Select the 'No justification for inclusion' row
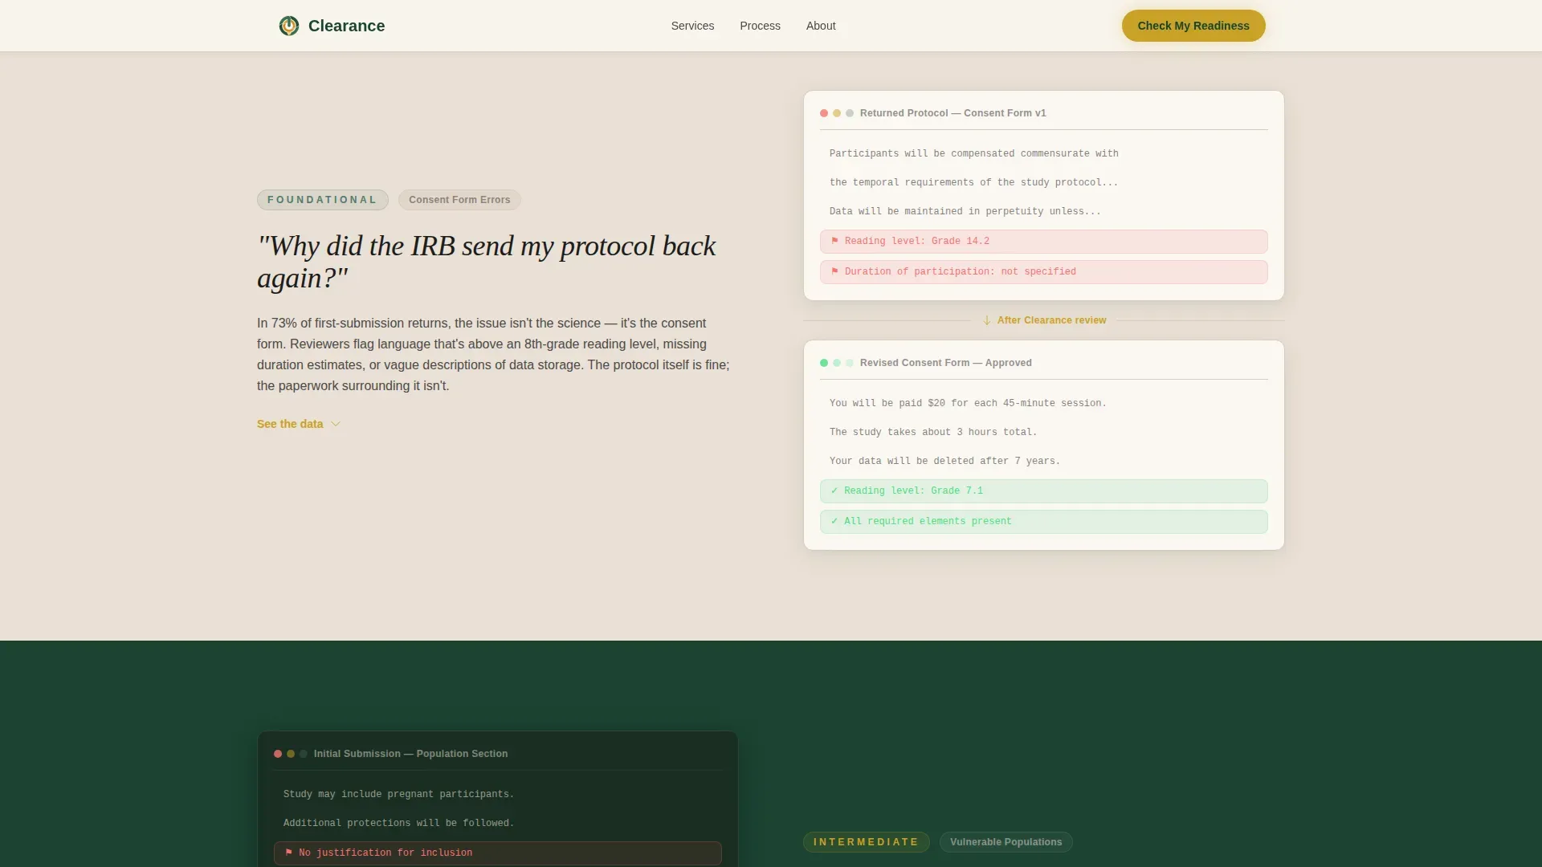The image size is (1542, 867). [498, 853]
